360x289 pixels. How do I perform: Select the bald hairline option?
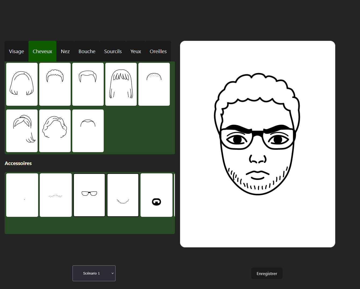[88, 131]
